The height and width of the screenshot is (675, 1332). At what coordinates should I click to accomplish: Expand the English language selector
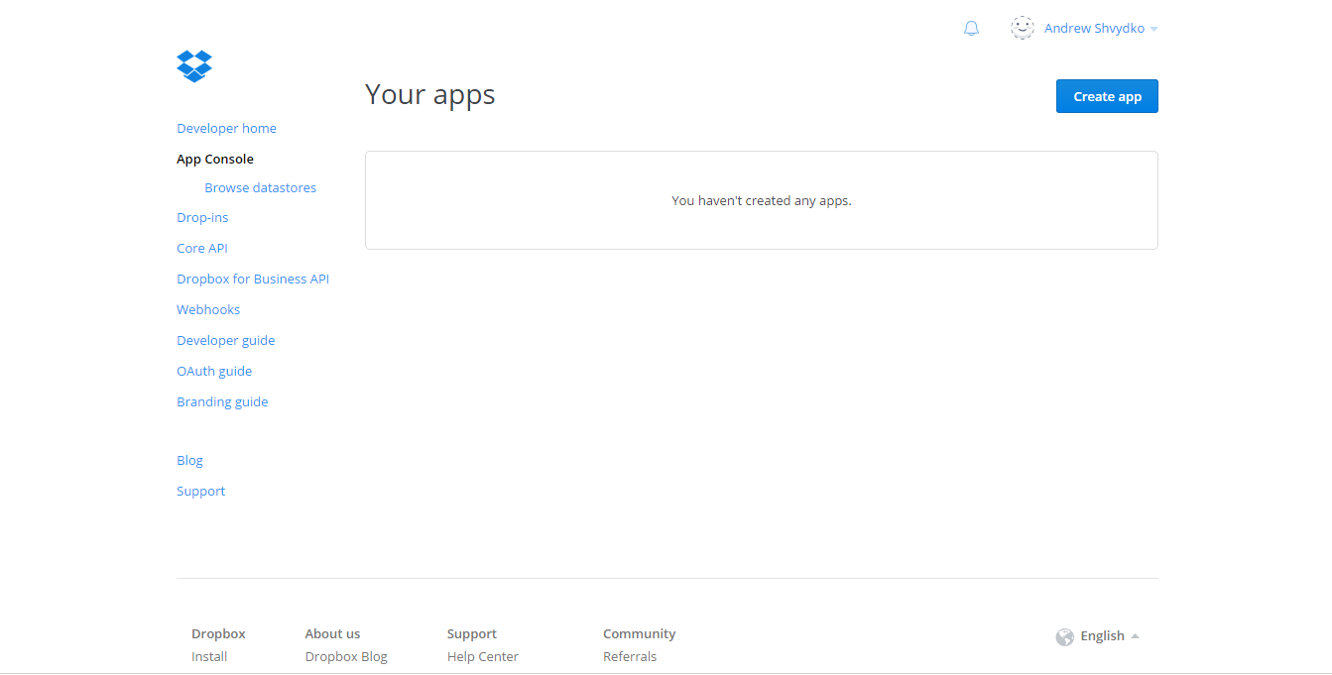click(1110, 636)
